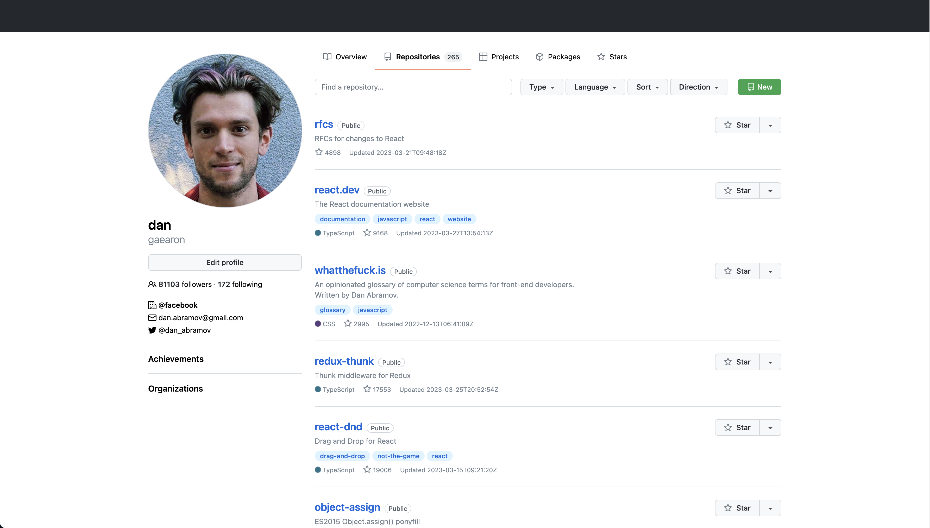Go to the Stars tab
The image size is (930, 528).
[612, 57]
